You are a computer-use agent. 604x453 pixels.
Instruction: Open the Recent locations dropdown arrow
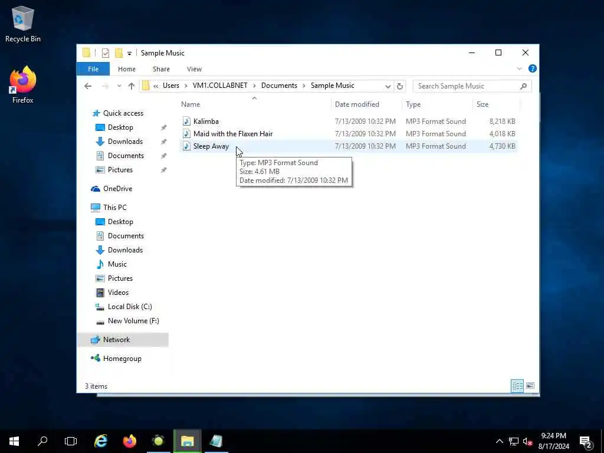tap(119, 86)
